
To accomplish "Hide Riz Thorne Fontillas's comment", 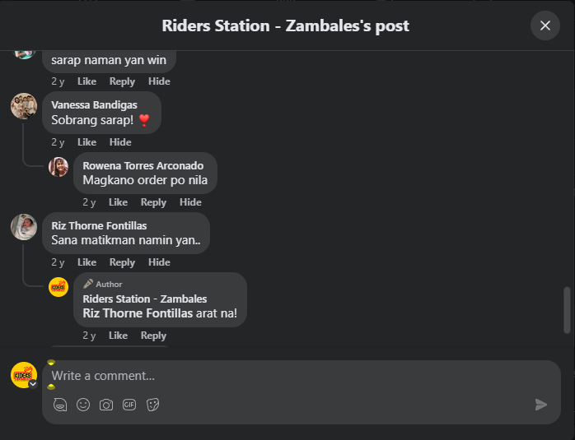I will coord(159,262).
